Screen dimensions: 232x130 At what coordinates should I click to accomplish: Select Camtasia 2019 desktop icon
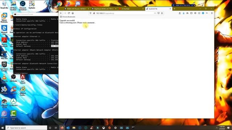click(x=13, y=115)
